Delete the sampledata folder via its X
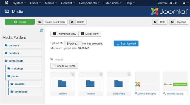 tap(129, 75)
